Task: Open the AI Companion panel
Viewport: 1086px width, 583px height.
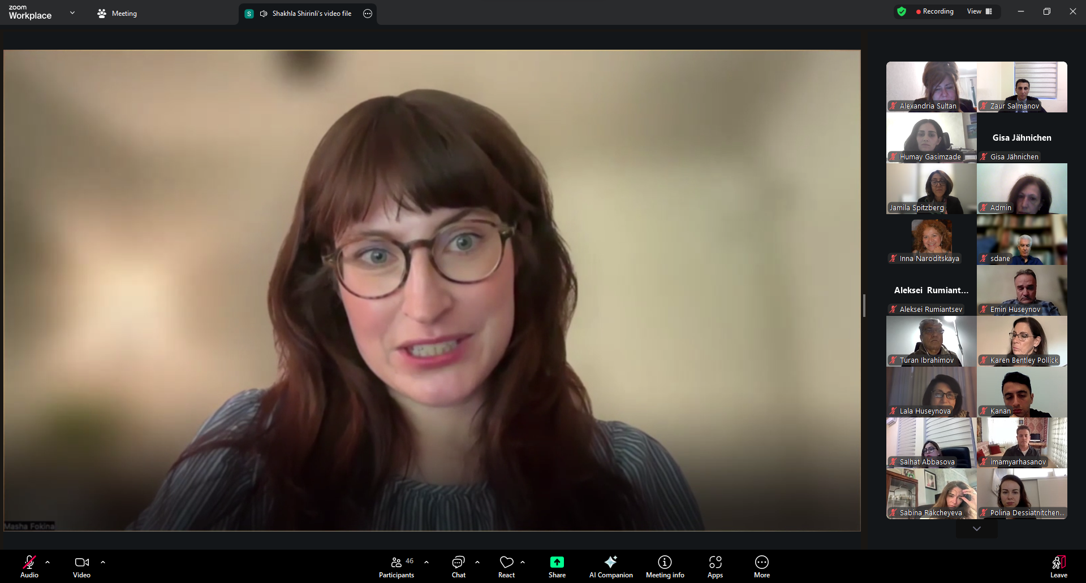Action: click(610, 567)
